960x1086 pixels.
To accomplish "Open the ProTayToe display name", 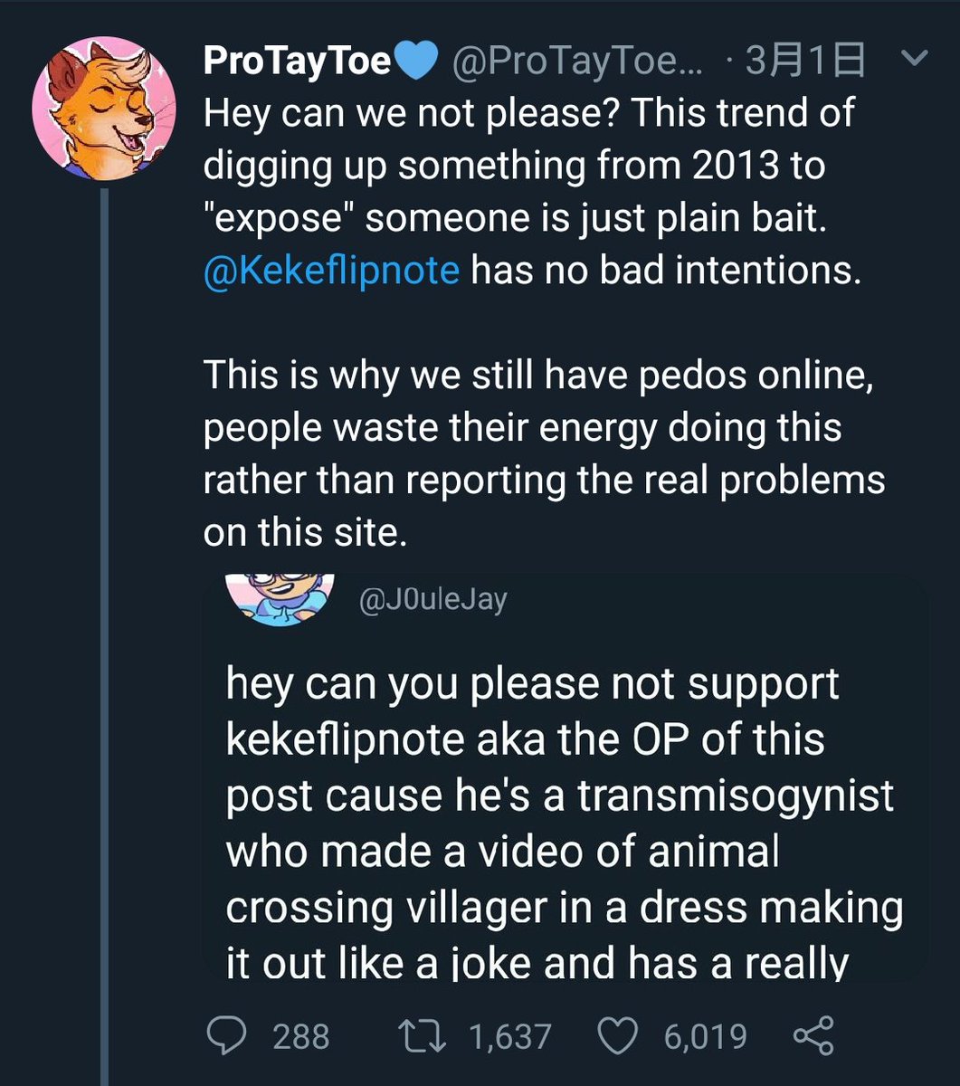I will (299, 62).
